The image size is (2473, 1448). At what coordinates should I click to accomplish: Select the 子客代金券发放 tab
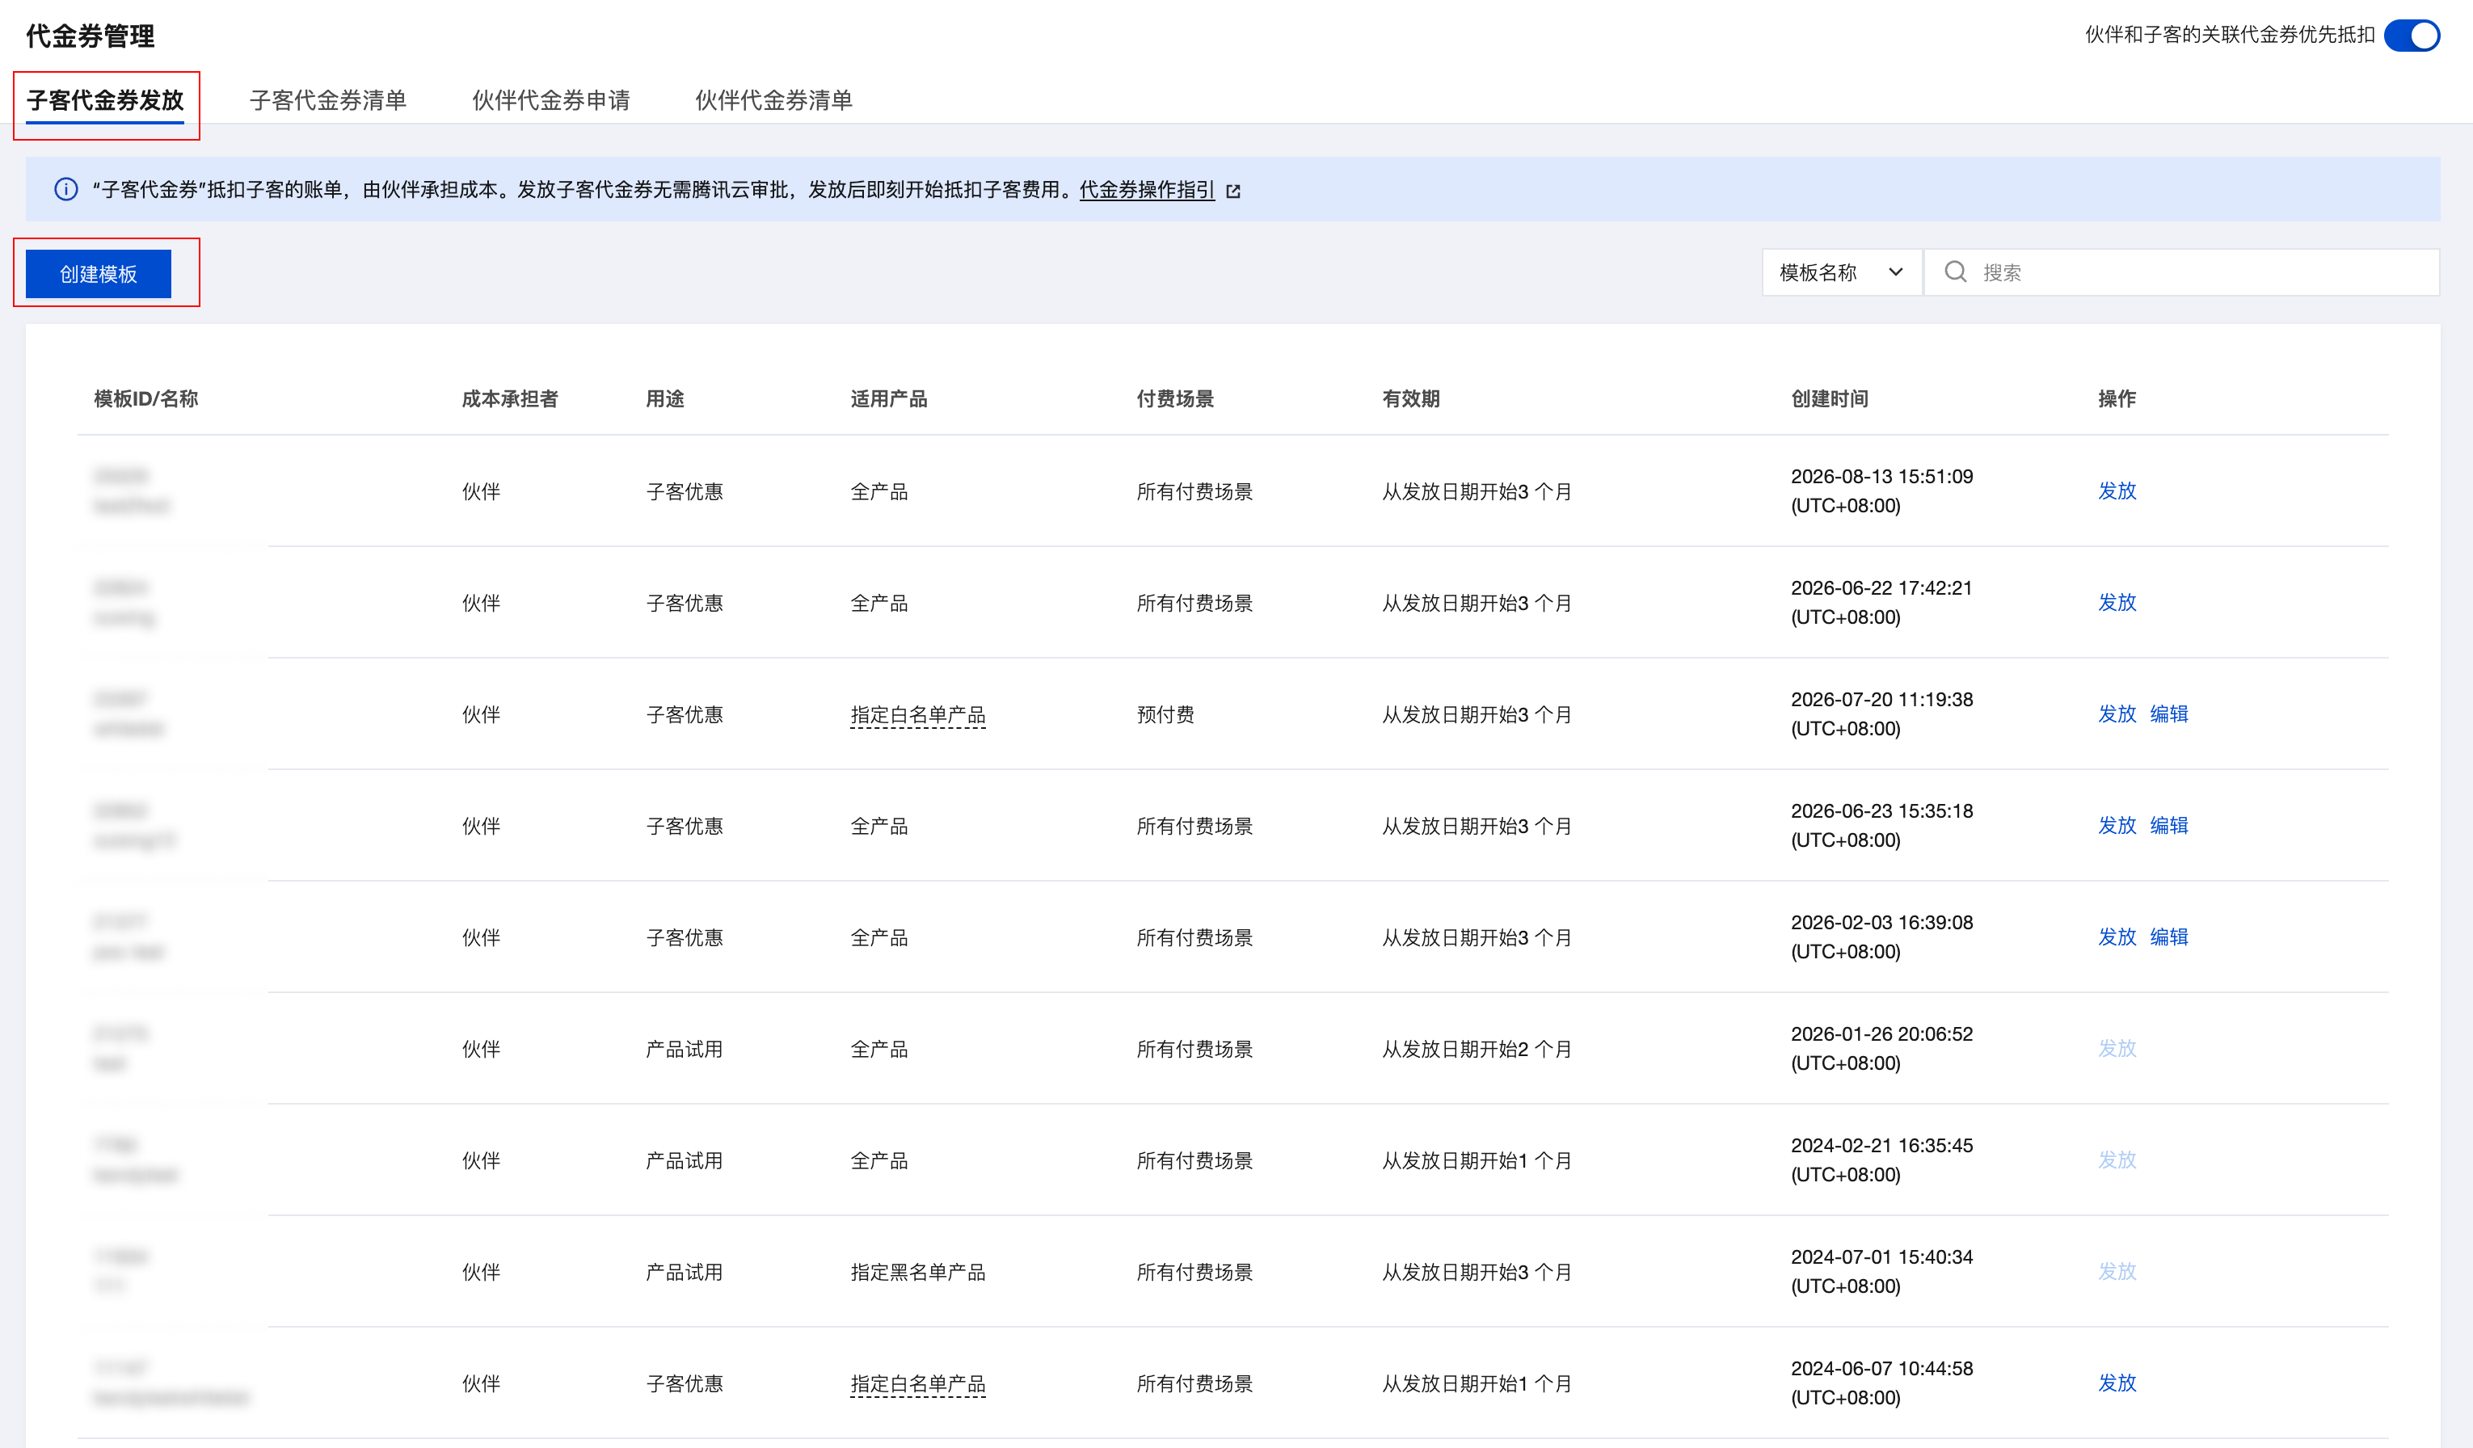(x=105, y=100)
